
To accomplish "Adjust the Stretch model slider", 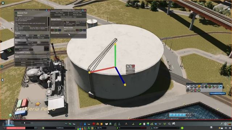I will coord(70,31).
